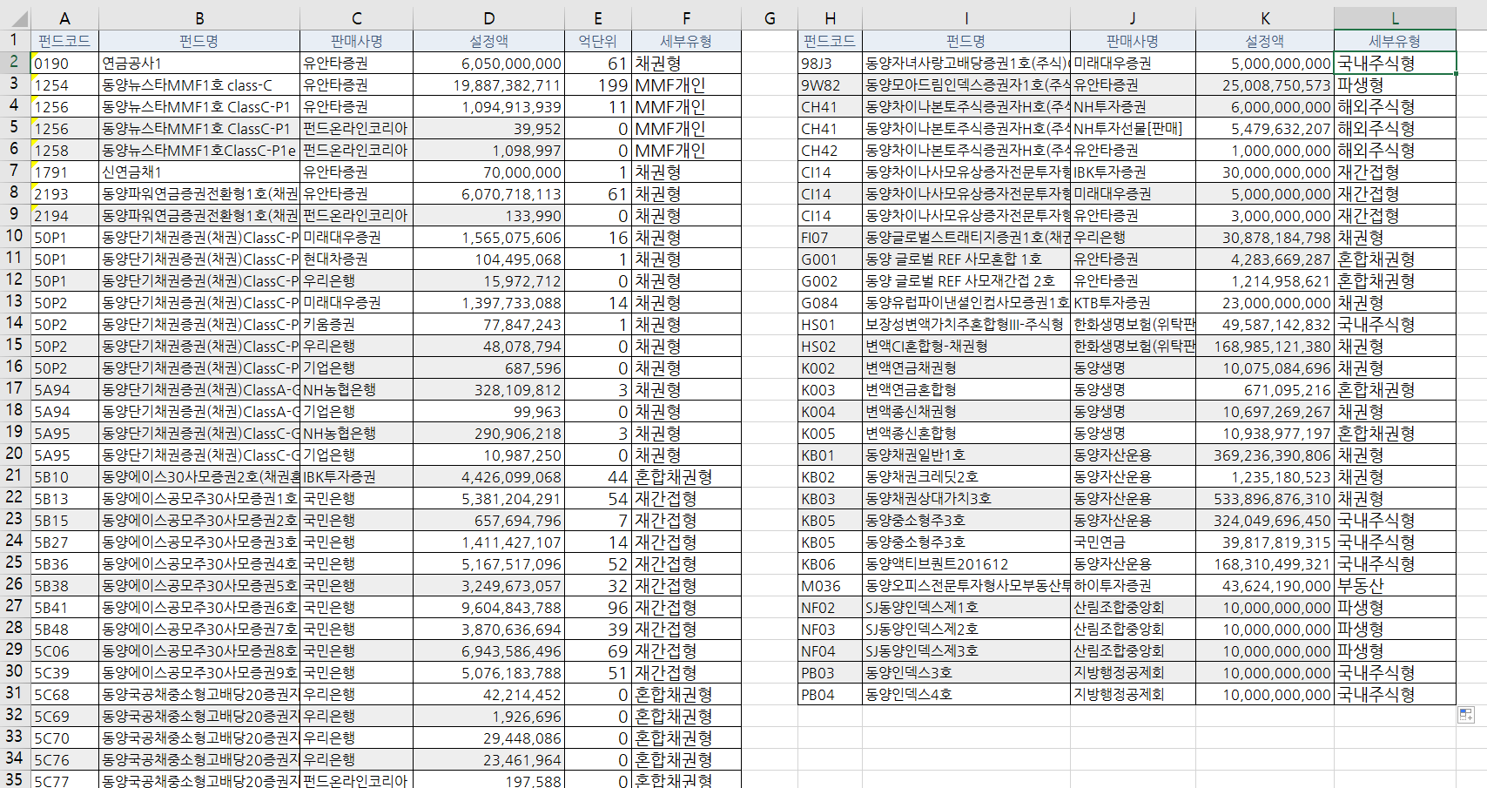This screenshot has width=1487, height=788.
Task: Click seller cell IBK투자증권 in row 21
Action: [357, 476]
